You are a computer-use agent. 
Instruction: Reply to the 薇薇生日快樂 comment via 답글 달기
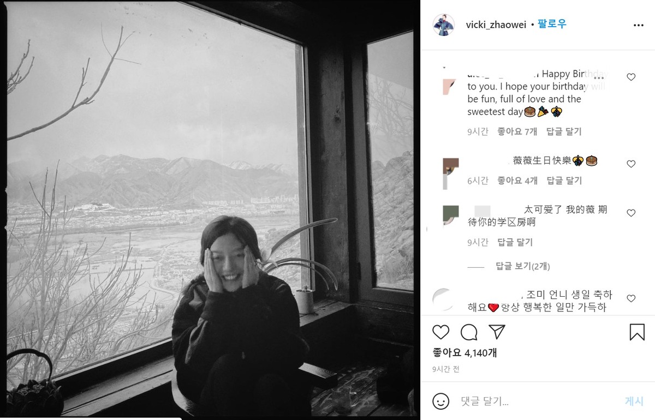click(564, 181)
